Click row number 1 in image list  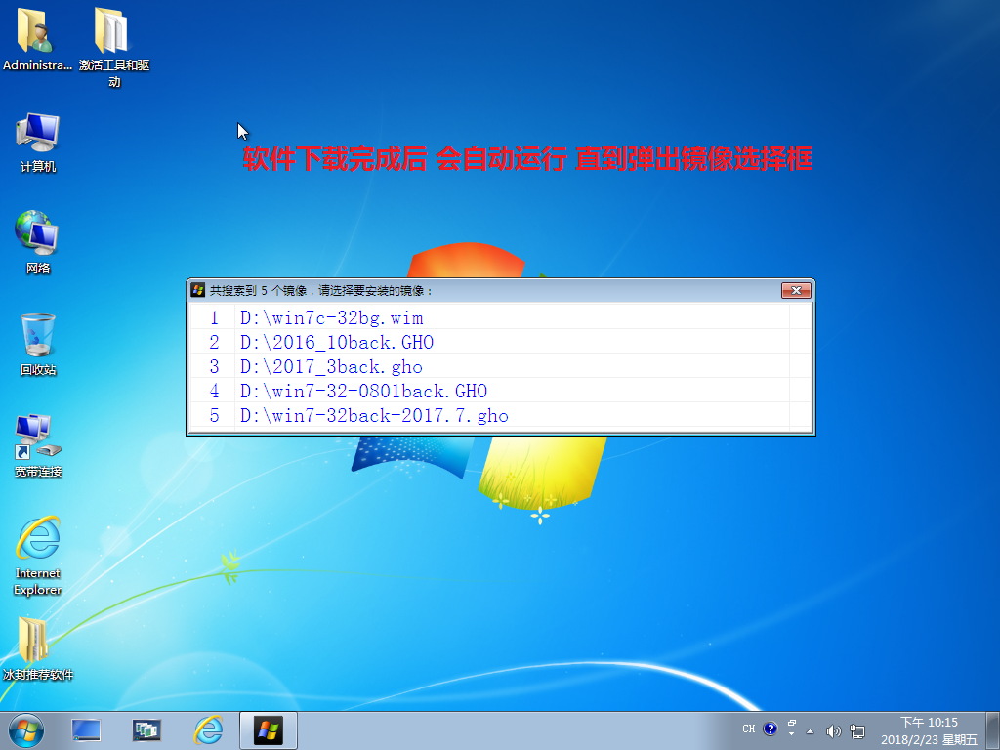coord(214,317)
